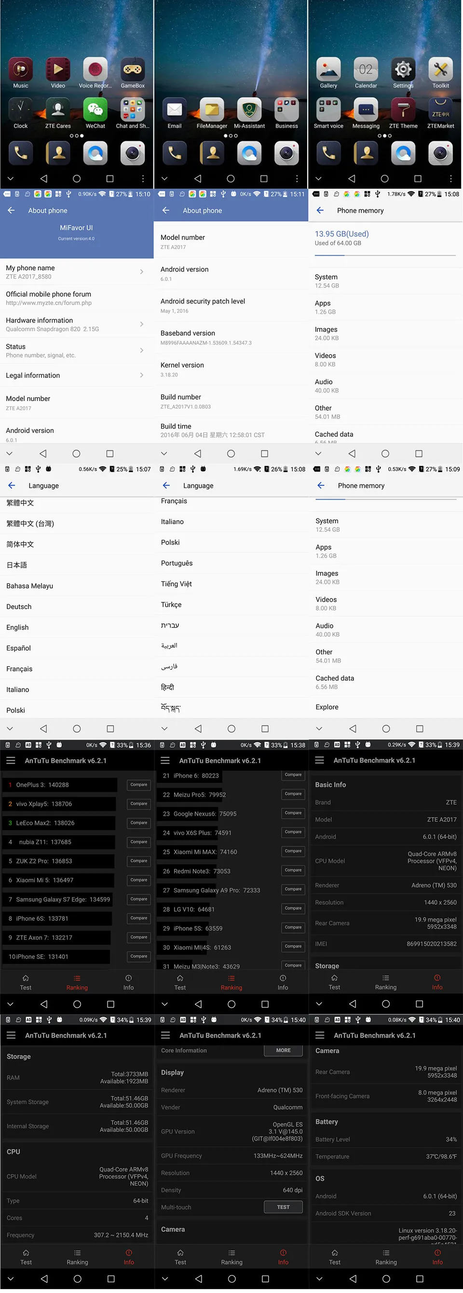Tap Compare button for vivo Xplay5
463x1293 pixels.
139,804
